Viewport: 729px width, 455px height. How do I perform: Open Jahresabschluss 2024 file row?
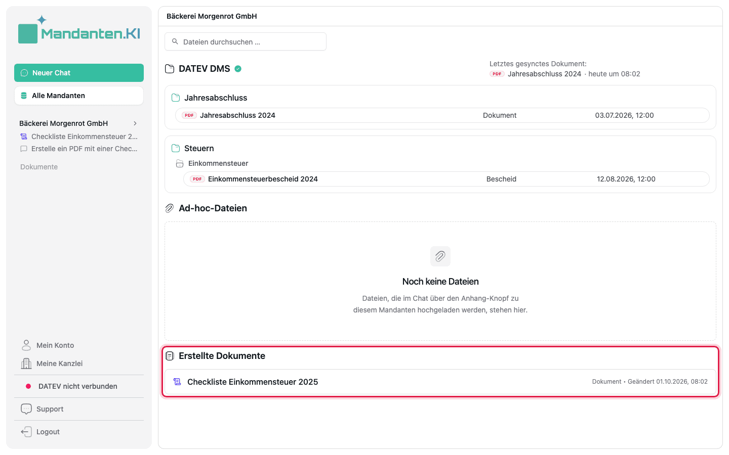[x=442, y=115]
